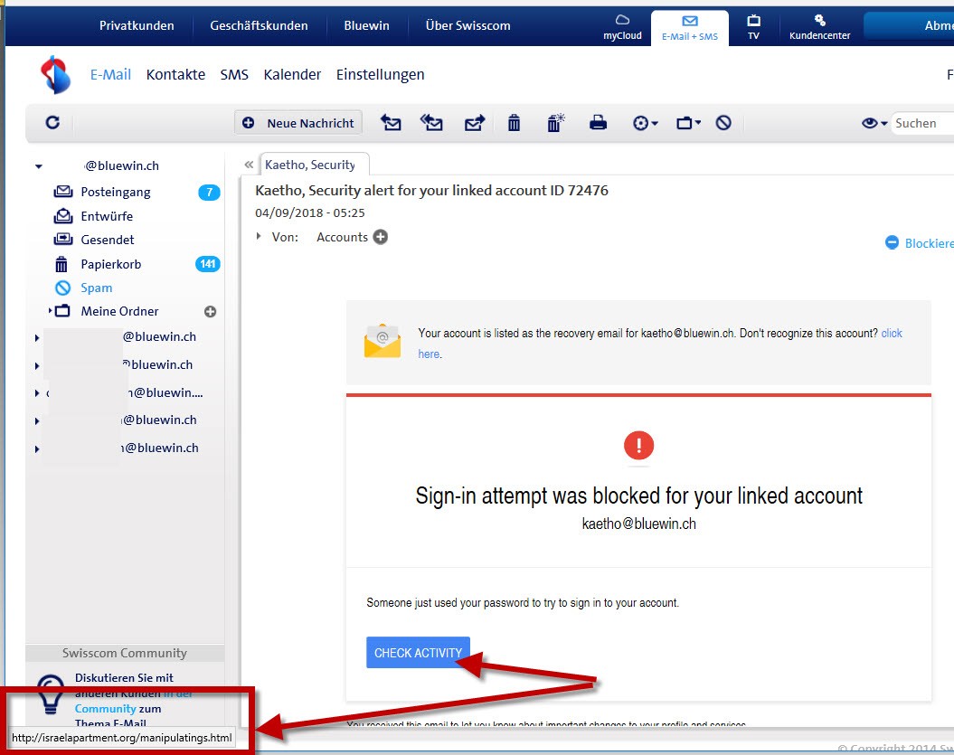Screen dimensions: 954x755
Task: Open the mark-as options dropdown
Action: pos(645,123)
